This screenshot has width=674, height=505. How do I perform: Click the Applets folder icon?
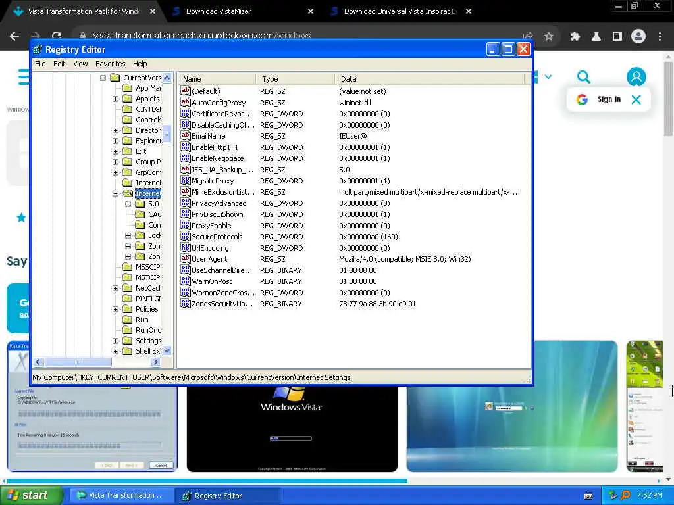pyautogui.click(x=127, y=99)
